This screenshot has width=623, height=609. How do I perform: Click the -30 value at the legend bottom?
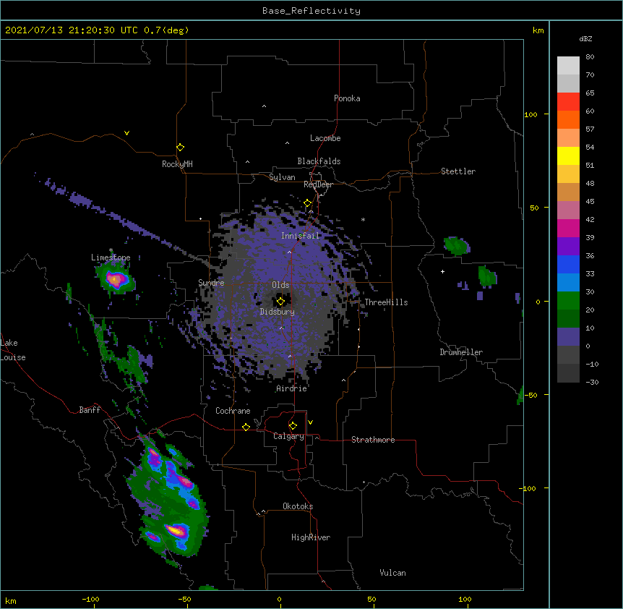coord(592,383)
